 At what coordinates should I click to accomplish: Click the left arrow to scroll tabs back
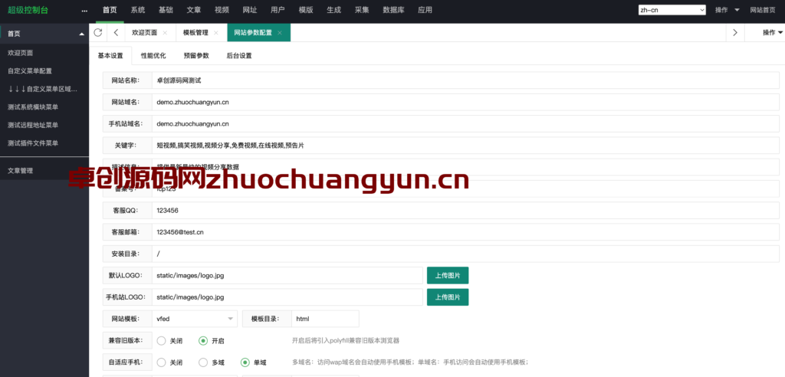click(116, 32)
